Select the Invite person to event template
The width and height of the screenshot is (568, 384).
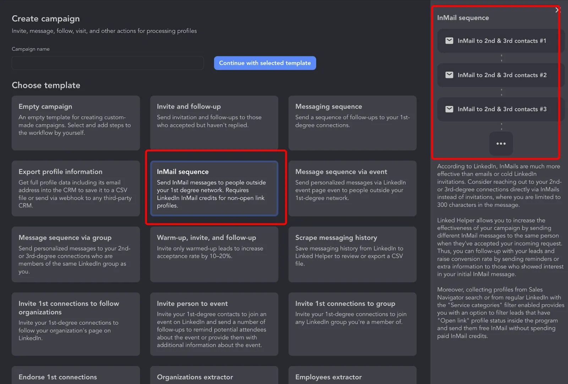point(214,324)
